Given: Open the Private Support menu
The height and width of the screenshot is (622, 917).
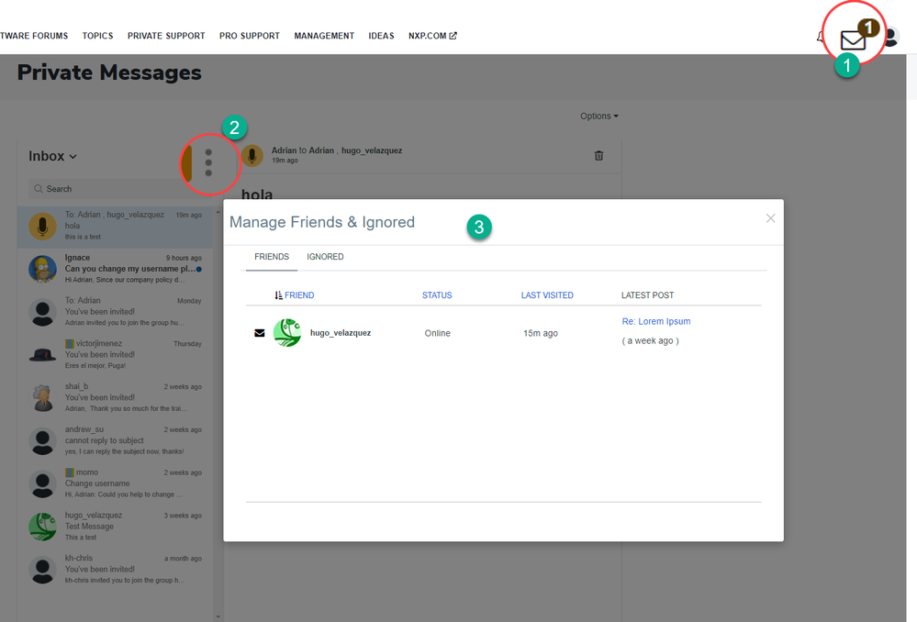Looking at the screenshot, I should (x=166, y=36).
